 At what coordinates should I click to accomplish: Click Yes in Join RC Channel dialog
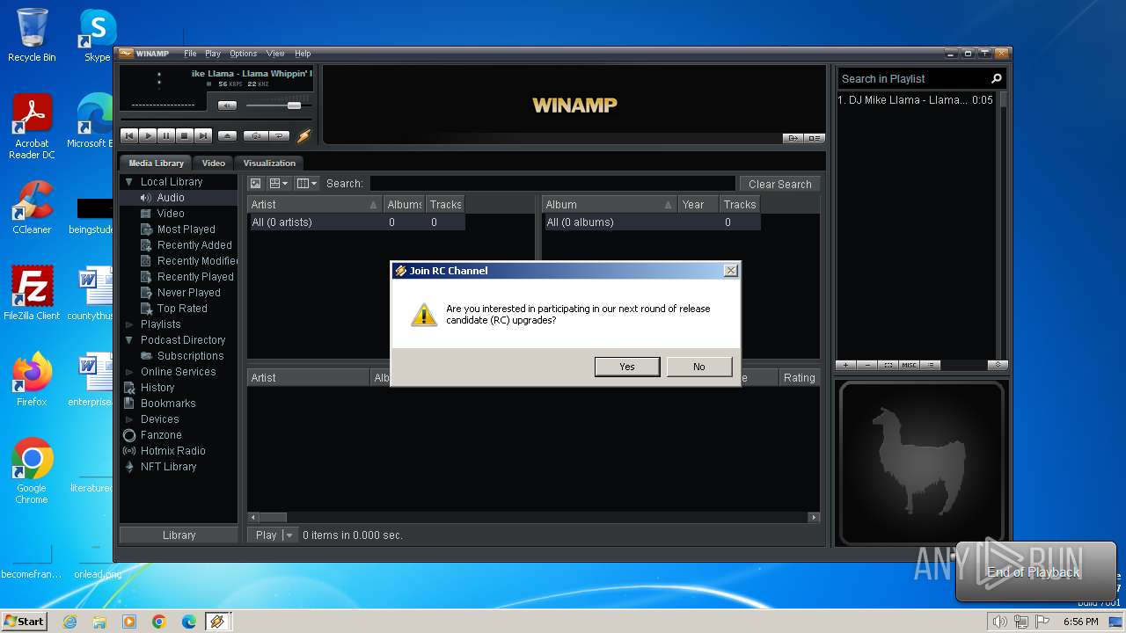[627, 367]
